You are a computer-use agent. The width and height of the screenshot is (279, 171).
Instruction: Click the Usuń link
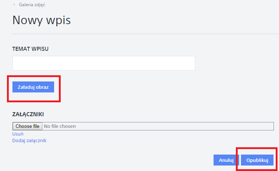[x=18, y=134]
